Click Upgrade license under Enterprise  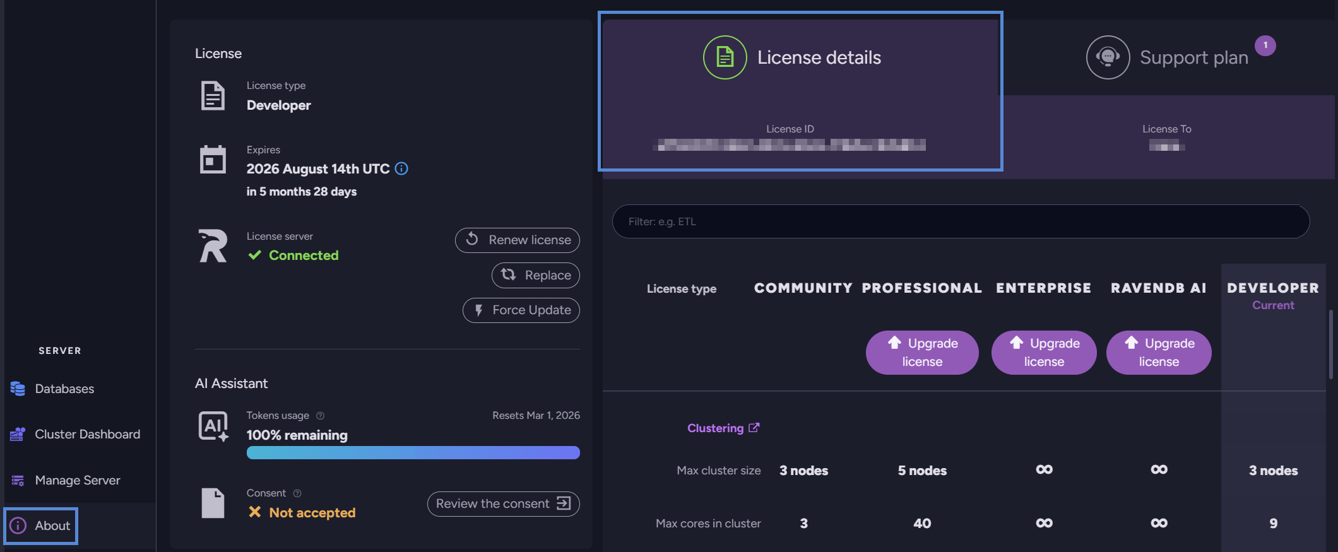(1044, 353)
